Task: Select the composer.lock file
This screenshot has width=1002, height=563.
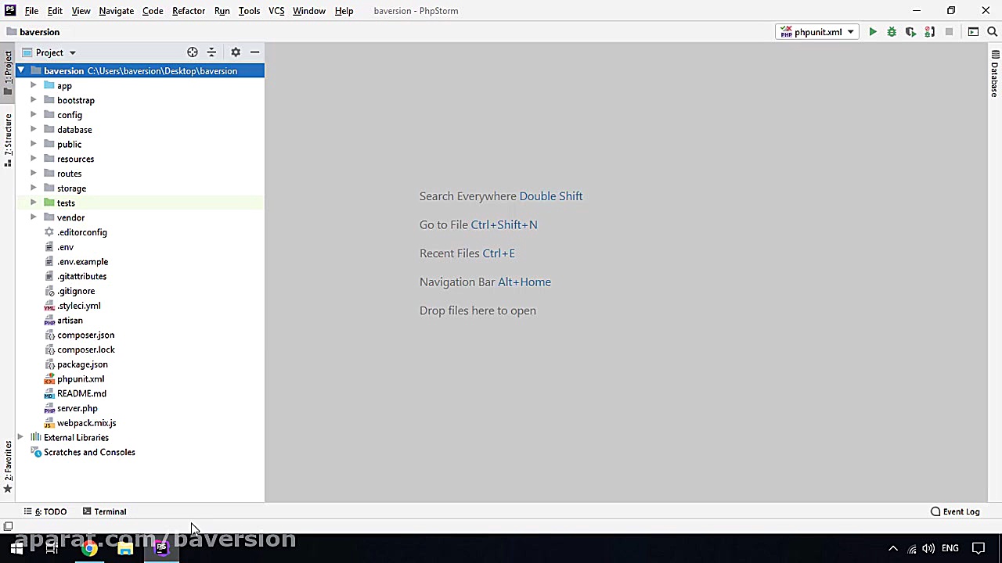Action: click(x=85, y=350)
